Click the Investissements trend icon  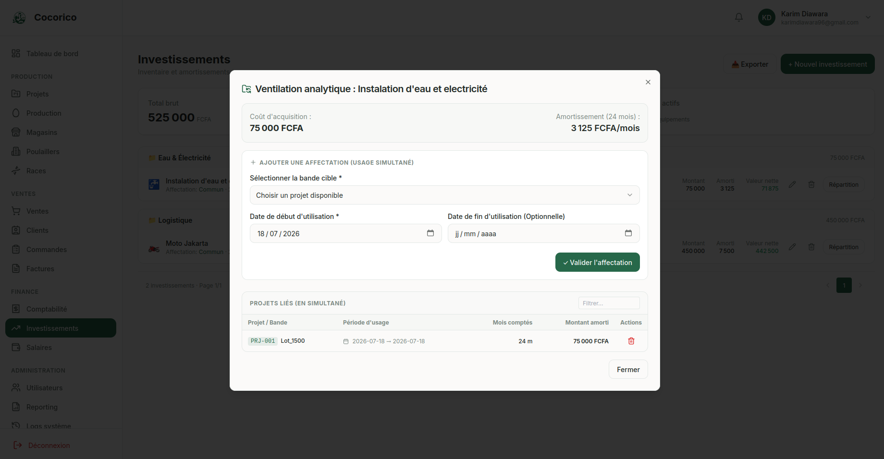pos(16,328)
